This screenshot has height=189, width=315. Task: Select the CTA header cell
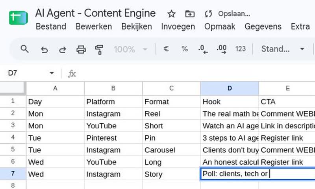pos(287,102)
